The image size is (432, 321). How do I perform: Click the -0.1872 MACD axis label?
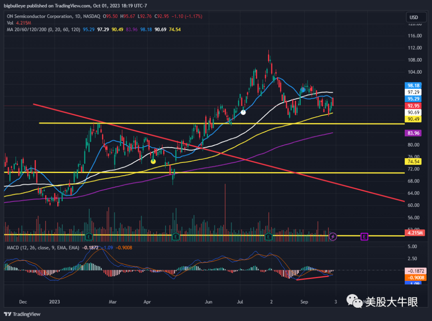tap(416, 271)
